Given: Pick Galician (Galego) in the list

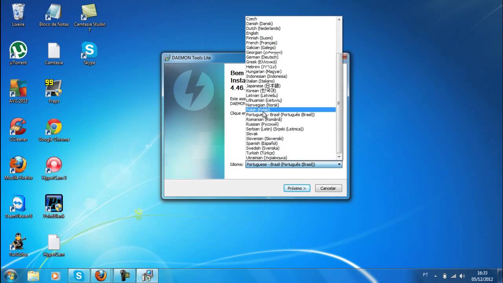Looking at the screenshot, I should (x=291, y=48).
